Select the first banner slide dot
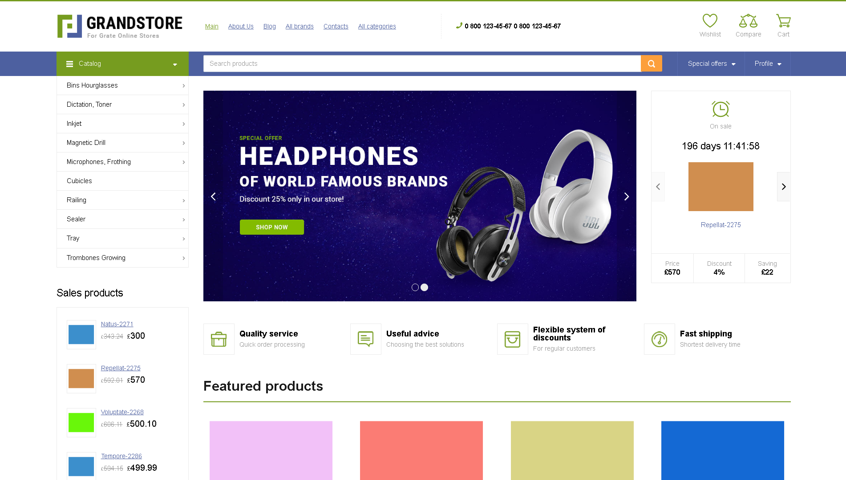Viewport: 846px width, 480px height. tap(415, 288)
